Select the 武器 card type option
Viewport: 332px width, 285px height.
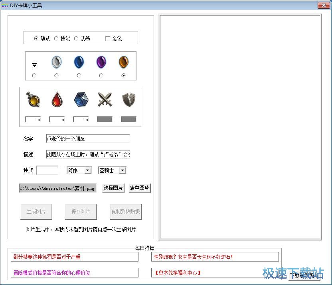click(x=76, y=39)
